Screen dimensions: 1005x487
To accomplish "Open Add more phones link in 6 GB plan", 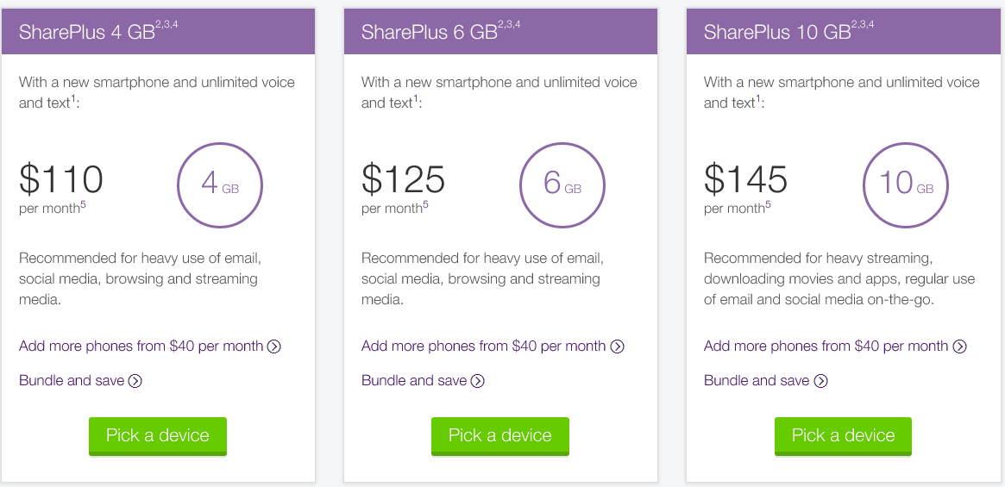I will [483, 346].
